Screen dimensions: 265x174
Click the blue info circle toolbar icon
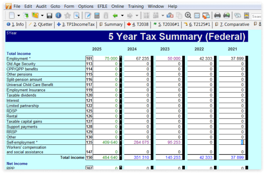click(58, 15)
